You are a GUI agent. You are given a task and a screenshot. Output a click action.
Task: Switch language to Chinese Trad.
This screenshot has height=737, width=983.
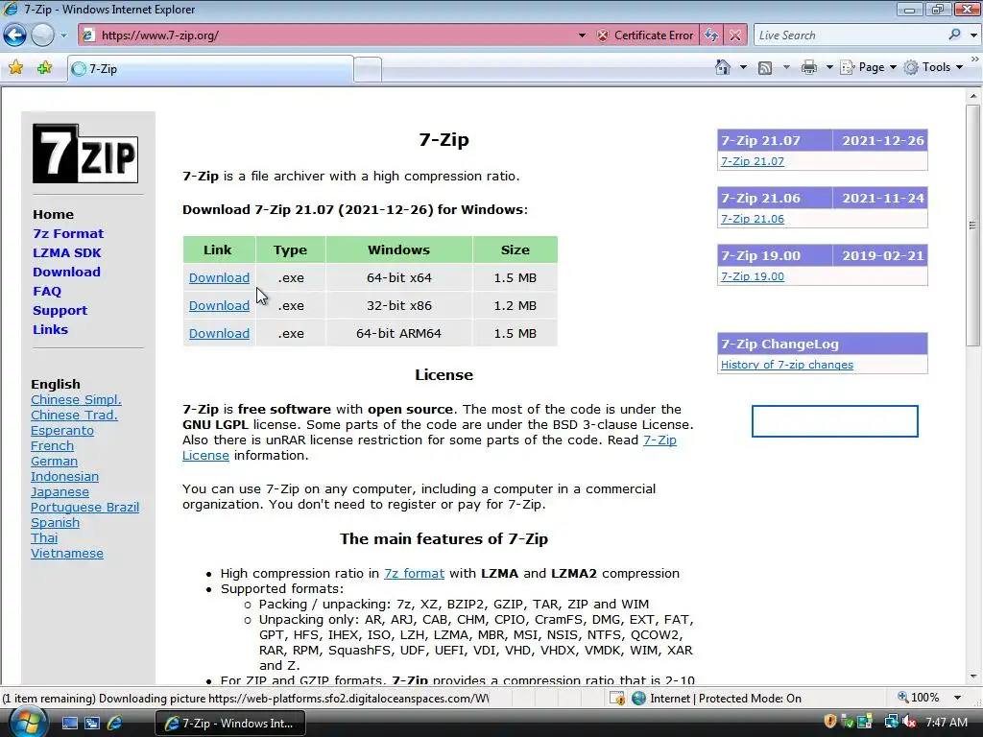[74, 415]
